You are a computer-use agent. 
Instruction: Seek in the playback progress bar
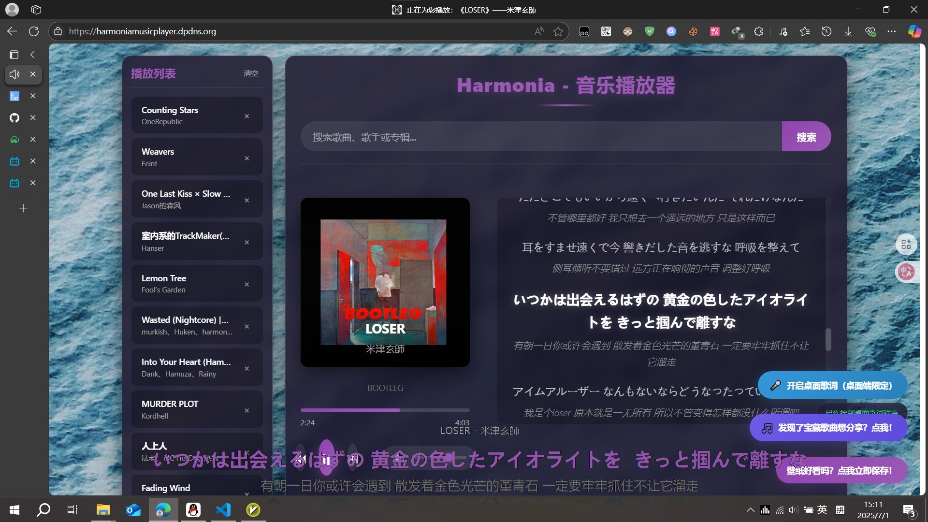click(x=385, y=410)
